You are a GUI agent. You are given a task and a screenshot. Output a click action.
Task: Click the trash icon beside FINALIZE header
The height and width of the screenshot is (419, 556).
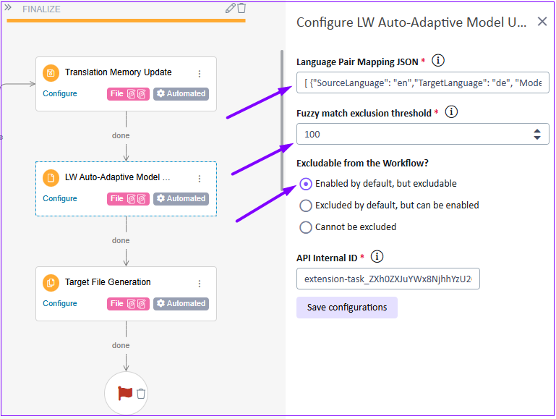[241, 8]
